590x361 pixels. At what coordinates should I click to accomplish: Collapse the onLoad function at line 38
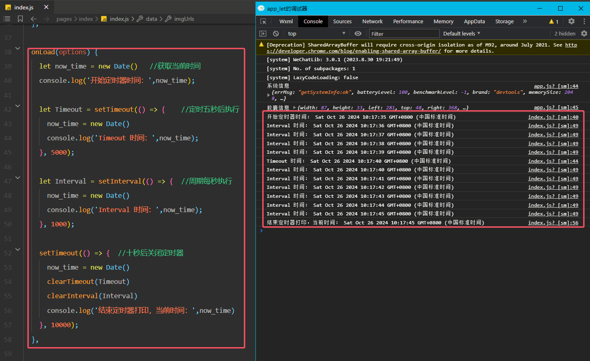pos(18,48)
